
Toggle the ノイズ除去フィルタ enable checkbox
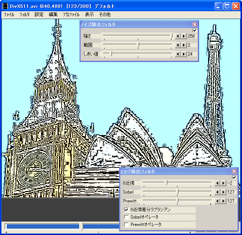click(x=195, y=30)
